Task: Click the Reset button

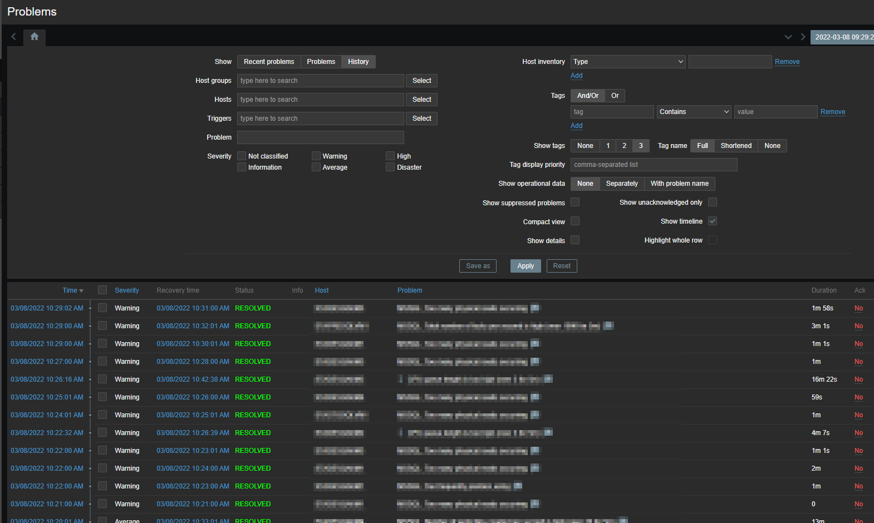Action: (561, 266)
